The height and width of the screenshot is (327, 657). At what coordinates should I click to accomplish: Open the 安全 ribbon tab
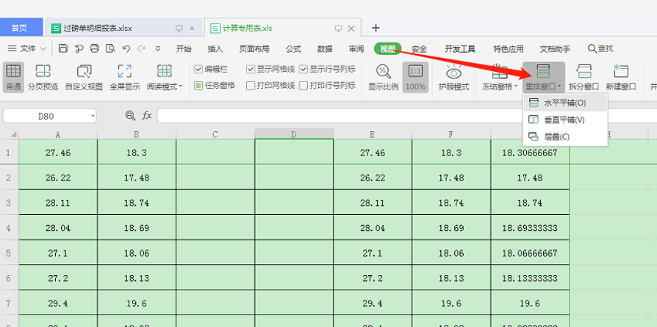pyautogui.click(x=419, y=49)
